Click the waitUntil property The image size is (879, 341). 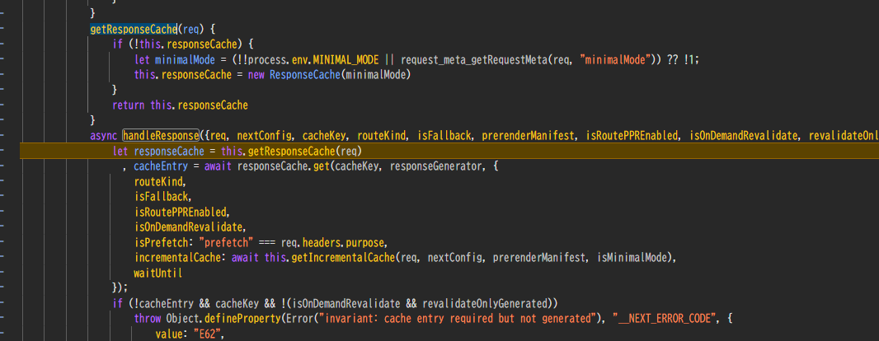tap(157, 273)
